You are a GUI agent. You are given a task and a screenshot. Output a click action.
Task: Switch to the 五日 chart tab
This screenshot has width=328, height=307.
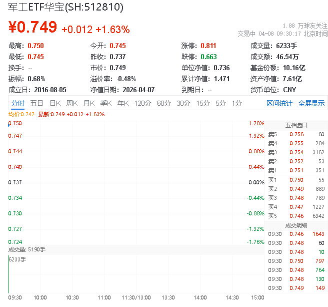coord(36,103)
